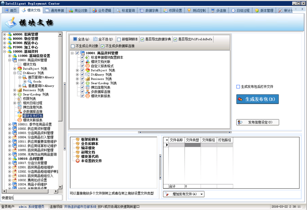Expand the 11000.基础信息设置 node
This screenshot has width=307, height=210.
pyautogui.click(x=10, y=56)
